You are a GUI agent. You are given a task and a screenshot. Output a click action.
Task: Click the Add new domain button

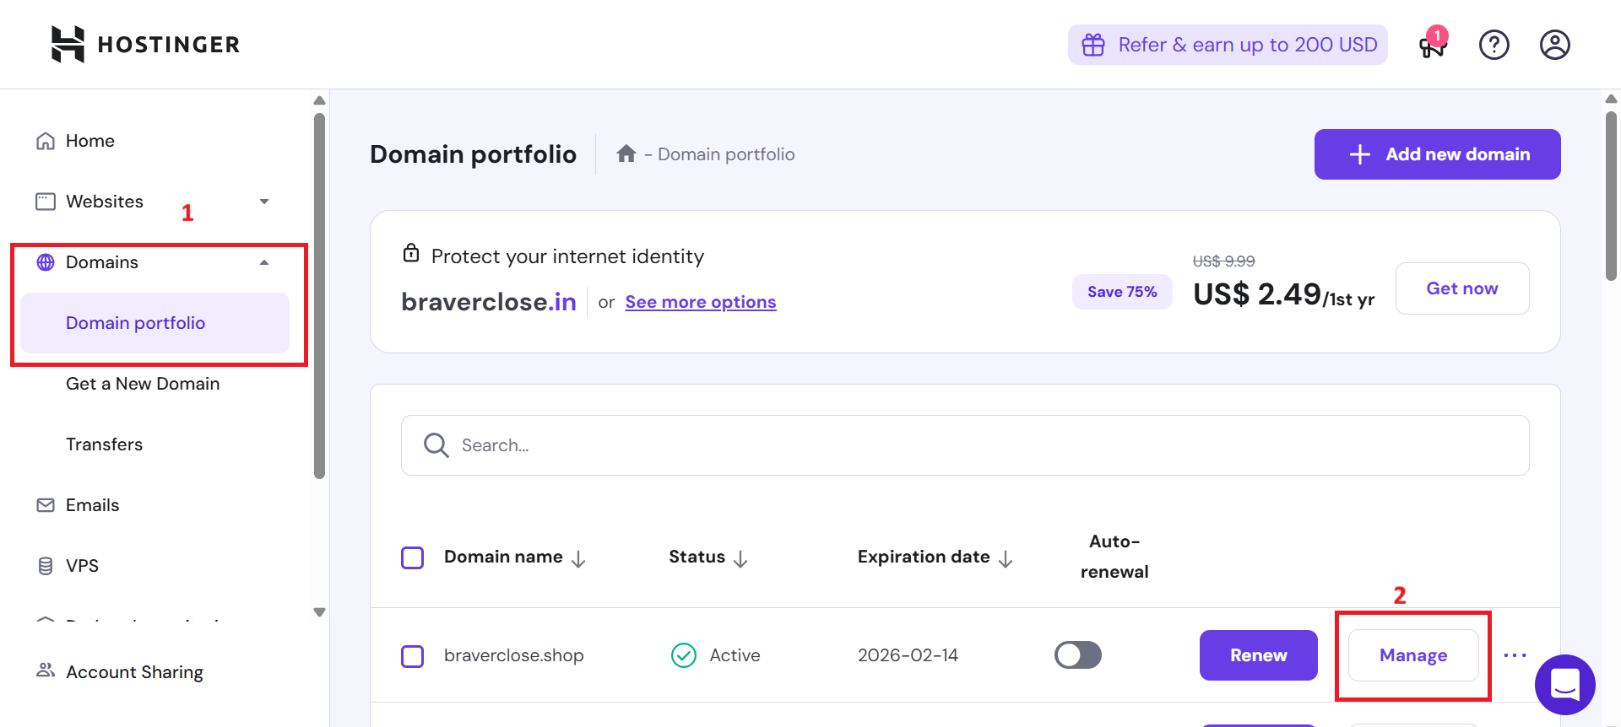click(x=1437, y=154)
